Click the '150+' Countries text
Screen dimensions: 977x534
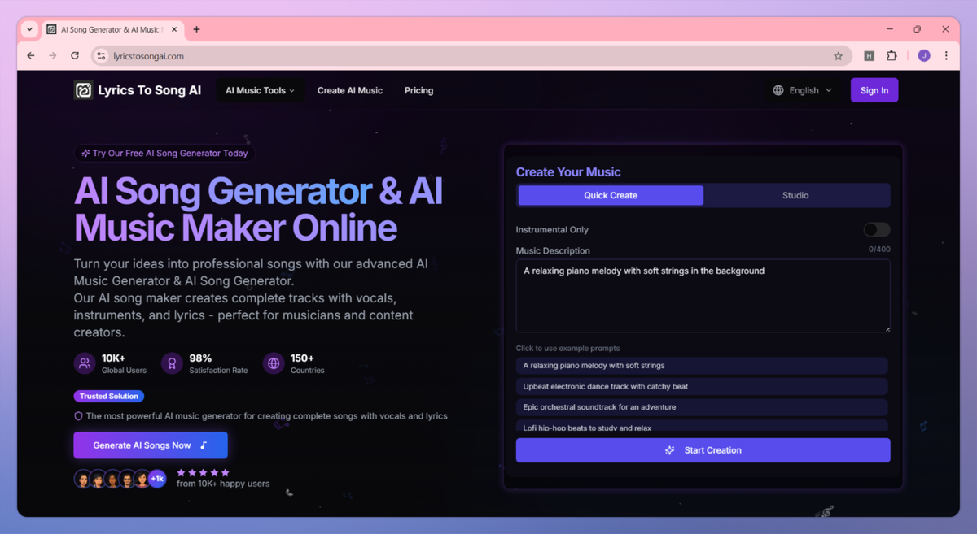coord(302,358)
